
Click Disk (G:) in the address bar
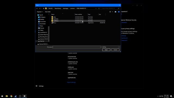51,8
